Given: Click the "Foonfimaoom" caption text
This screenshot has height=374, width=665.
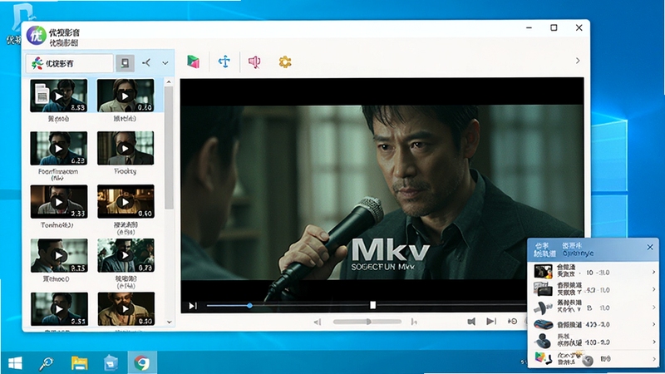Looking at the screenshot, I should tap(58, 172).
